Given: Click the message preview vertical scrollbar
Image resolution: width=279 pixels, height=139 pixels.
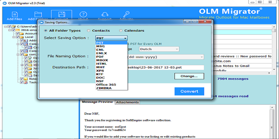Looking at the screenshot, I should coord(272,122).
